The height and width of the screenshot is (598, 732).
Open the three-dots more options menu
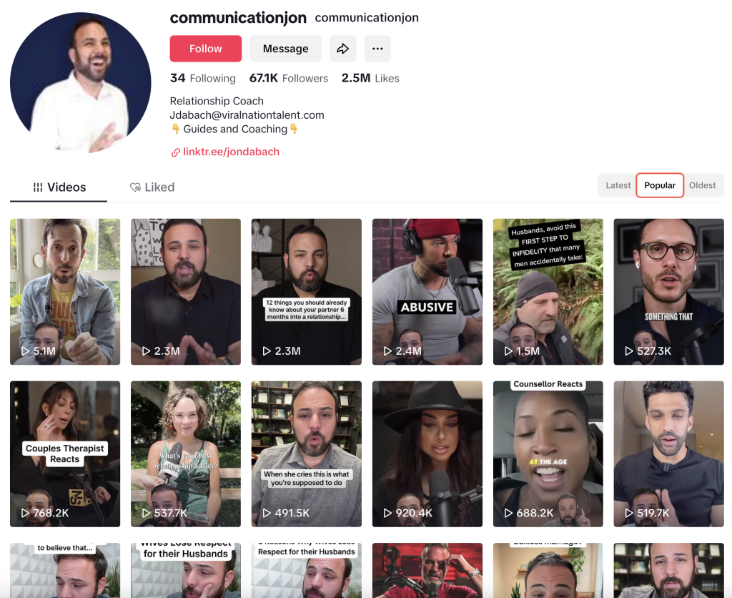point(377,49)
